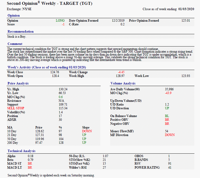Click the 'Price Analysis' section heading
The image size is (200, 178).
(18, 83)
